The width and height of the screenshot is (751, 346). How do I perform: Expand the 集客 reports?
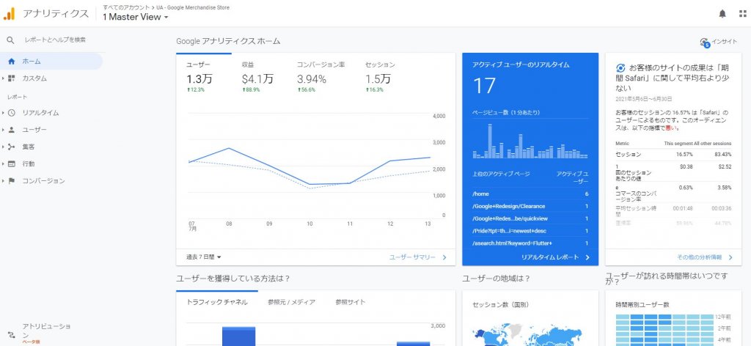[4, 147]
